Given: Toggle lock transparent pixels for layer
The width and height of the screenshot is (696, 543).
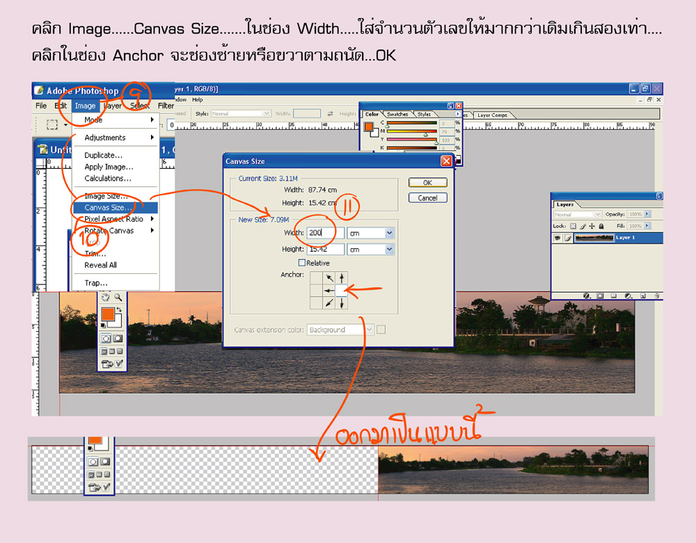Looking at the screenshot, I should tap(574, 226).
